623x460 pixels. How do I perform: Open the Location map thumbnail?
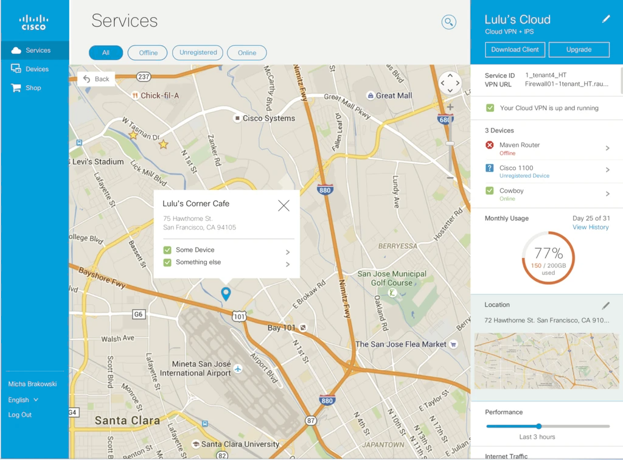click(547, 361)
